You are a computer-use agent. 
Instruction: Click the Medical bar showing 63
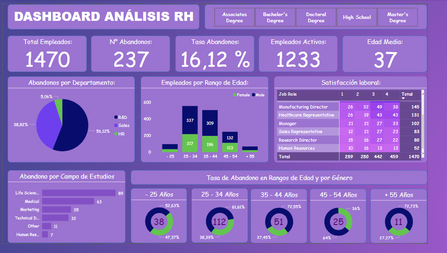[x=68, y=201]
